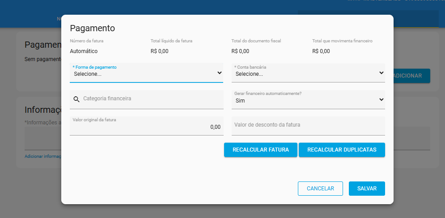The width and height of the screenshot is (445, 218).
Task: Click the Informações text area in the background
Action: tap(43, 138)
